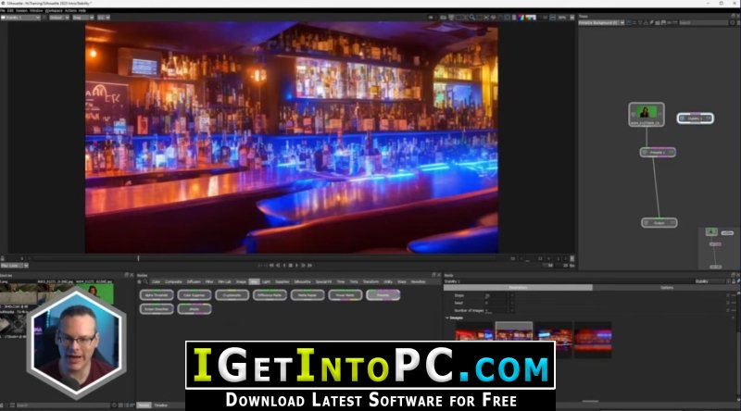Image resolution: width=741 pixels, height=411 pixels.
Task: Click the green-screen source node in Trees
Action: click(x=646, y=114)
